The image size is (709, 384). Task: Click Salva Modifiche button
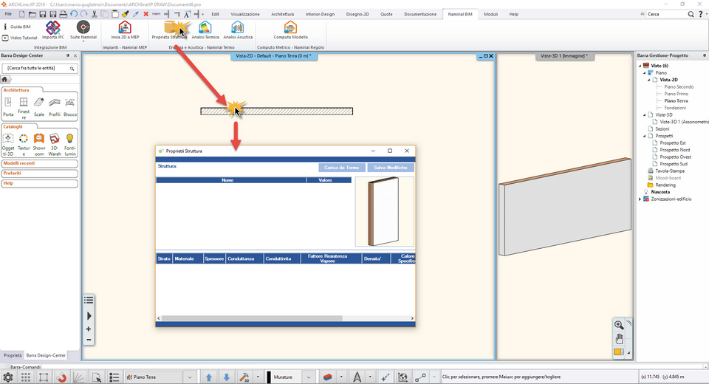(x=390, y=168)
